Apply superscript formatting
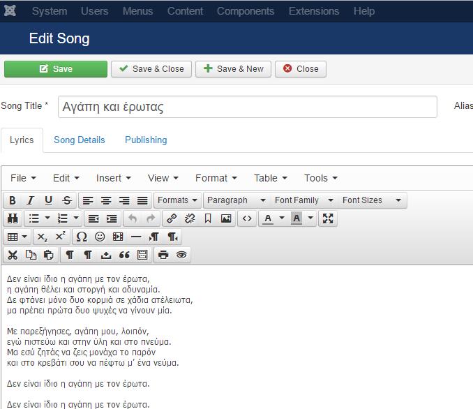This screenshot has height=409, width=473. tap(60, 237)
